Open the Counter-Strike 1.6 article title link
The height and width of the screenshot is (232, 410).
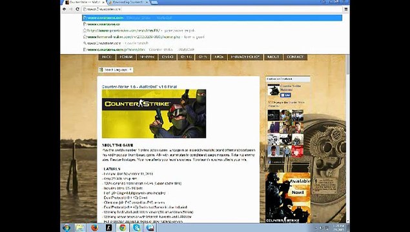click(x=139, y=86)
